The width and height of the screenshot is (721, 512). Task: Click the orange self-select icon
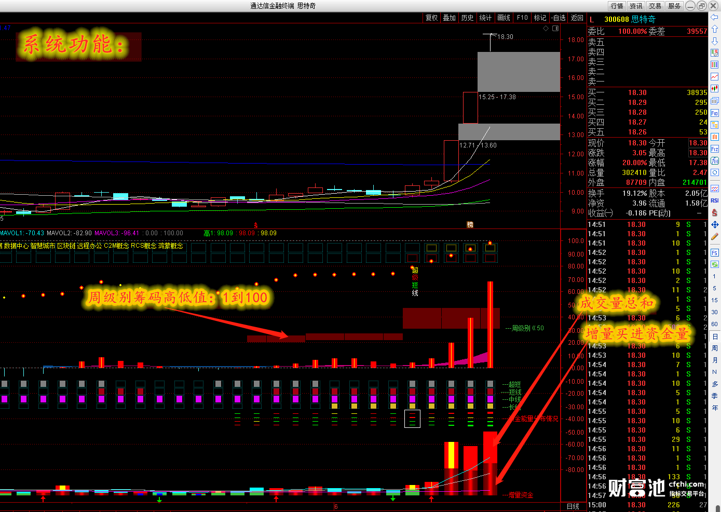(x=715, y=137)
